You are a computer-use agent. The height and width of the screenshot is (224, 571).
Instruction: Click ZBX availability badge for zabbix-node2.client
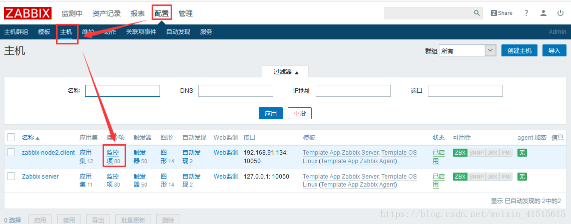tap(460, 153)
